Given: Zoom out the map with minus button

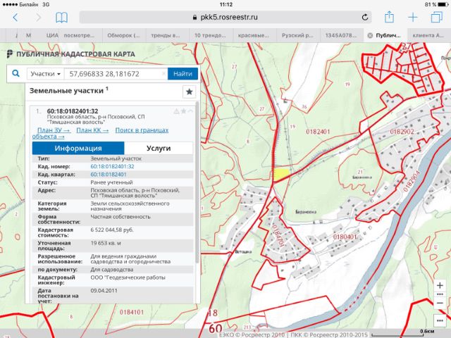Looking at the screenshot, I should [x=440, y=303].
